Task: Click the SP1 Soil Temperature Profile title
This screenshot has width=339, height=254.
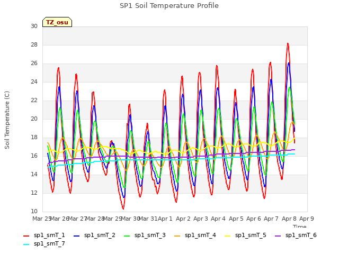Action: click(169, 6)
